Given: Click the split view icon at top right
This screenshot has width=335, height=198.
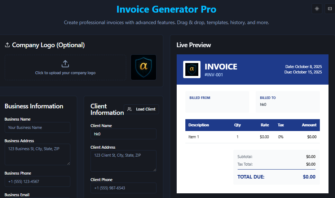Looking at the screenshot, I should click(330, 9).
